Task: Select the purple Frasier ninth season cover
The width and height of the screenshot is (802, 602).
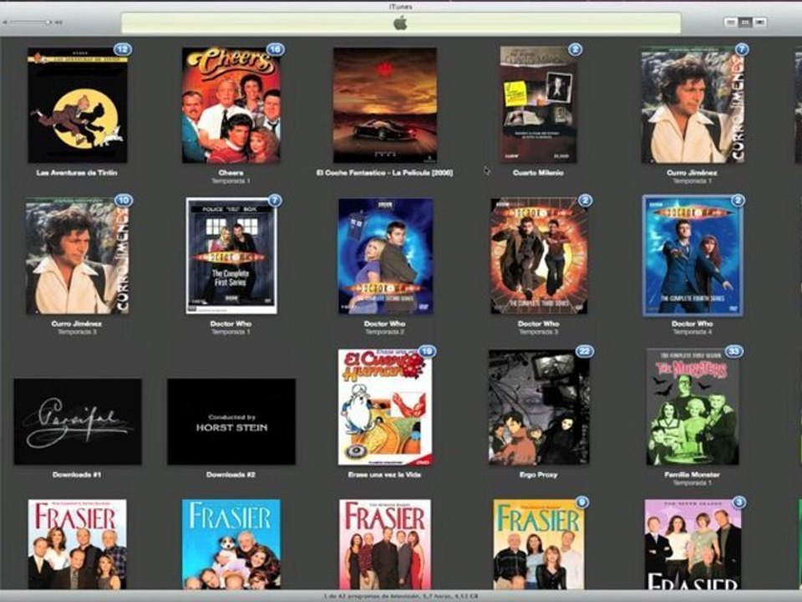Action: pos(693,544)
